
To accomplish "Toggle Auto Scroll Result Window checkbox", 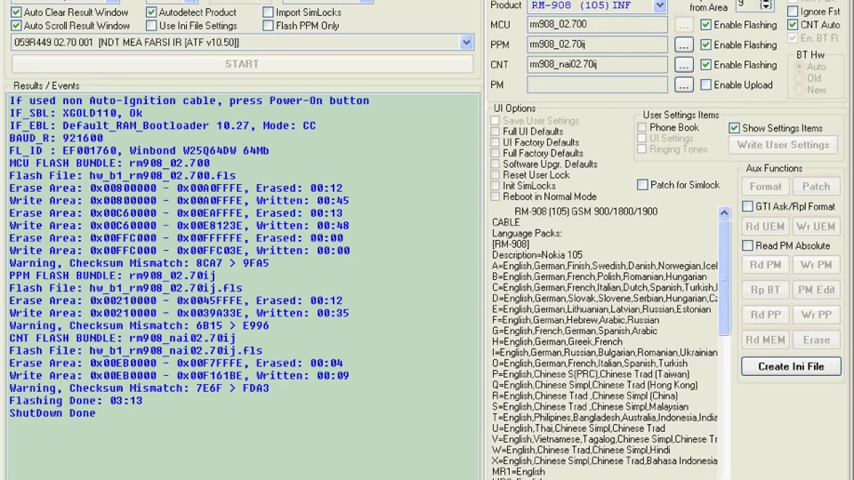I will click(x=17, y=25).
